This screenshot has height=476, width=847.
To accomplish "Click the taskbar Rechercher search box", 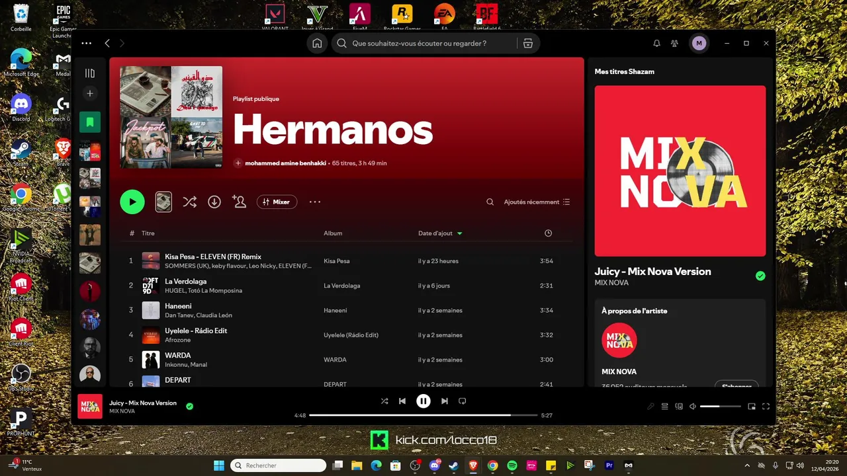I will pos(278,465).
